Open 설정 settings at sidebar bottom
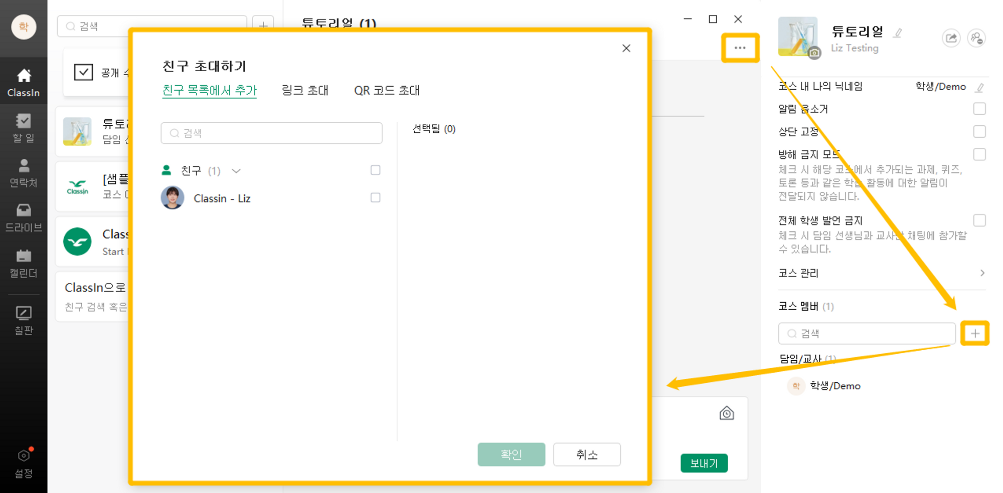Viewport: 1003px width, 493px height. (x=24, y=463)
